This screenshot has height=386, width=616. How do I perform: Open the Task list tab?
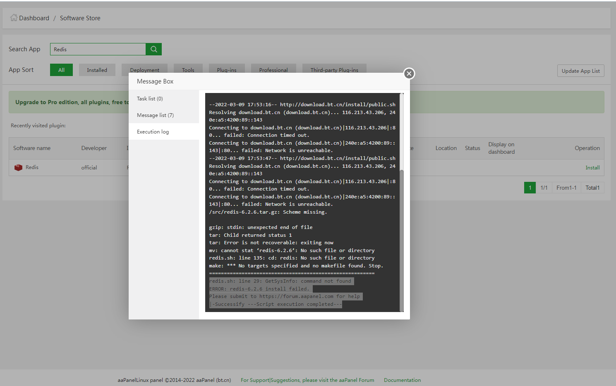150,99
